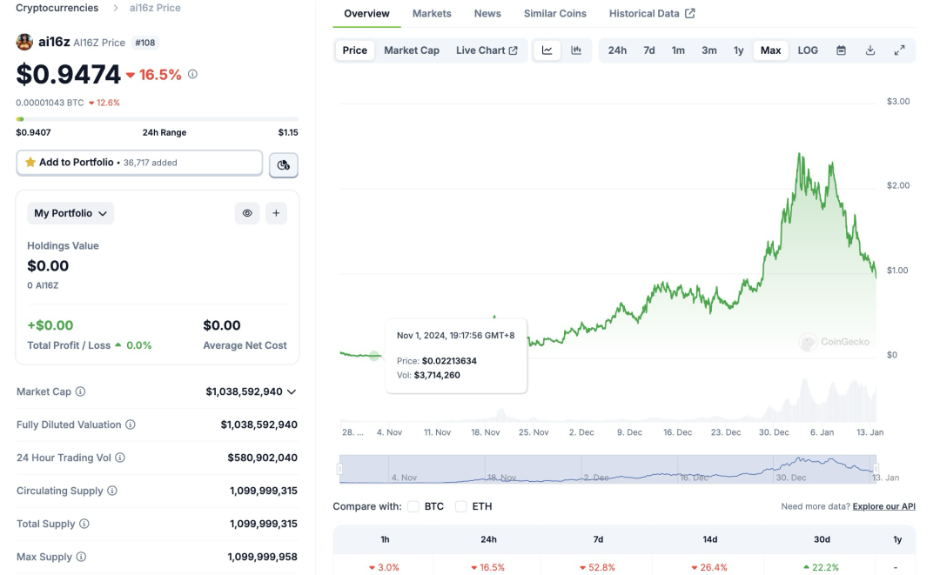Click Circulating Supply info icon
Screen dimensions: 940x575
[112, 491]
